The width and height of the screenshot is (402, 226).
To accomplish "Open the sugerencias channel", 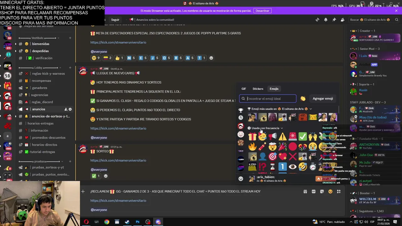I will pos(45,95).
